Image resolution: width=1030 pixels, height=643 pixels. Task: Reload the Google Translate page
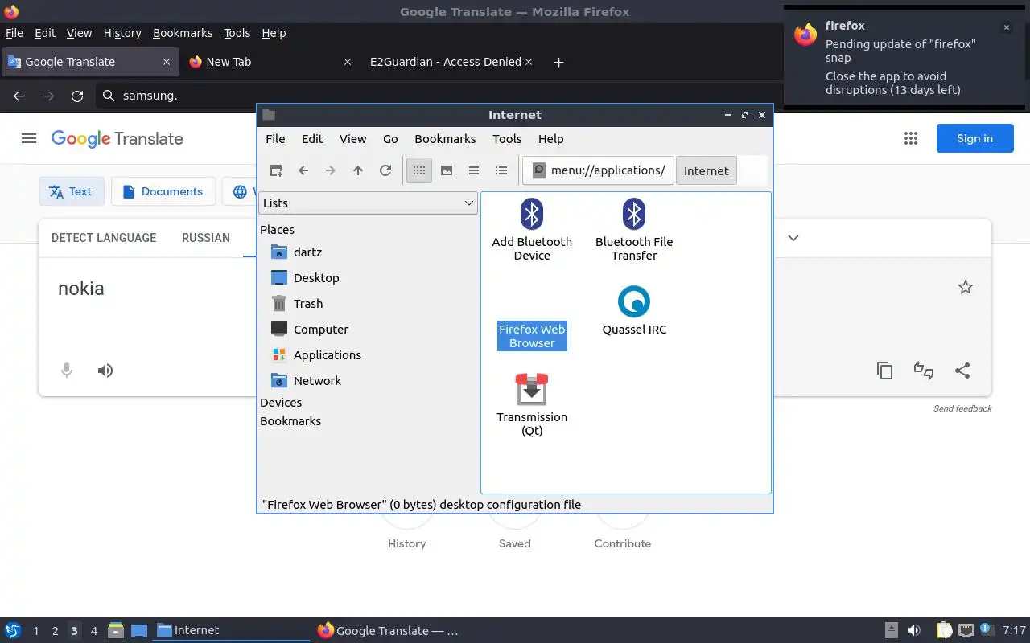77,96
